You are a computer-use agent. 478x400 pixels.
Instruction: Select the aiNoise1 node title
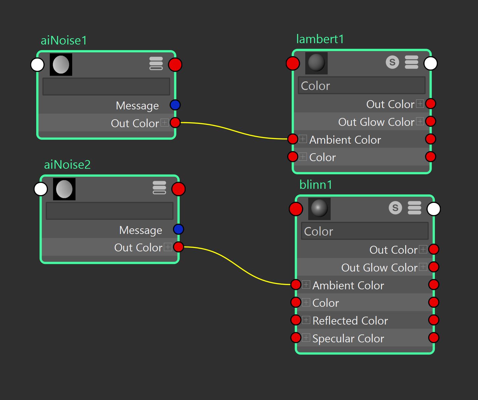pos(64,41)
